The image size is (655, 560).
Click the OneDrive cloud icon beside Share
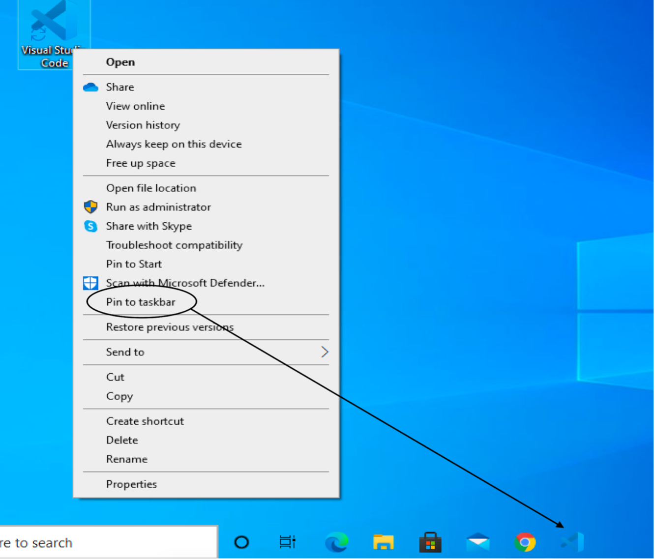point(90,87)
